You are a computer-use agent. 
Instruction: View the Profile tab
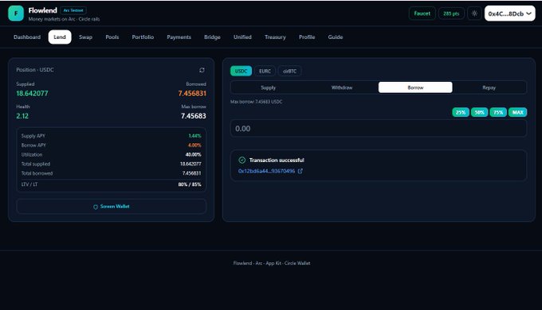tap(307, 37)
